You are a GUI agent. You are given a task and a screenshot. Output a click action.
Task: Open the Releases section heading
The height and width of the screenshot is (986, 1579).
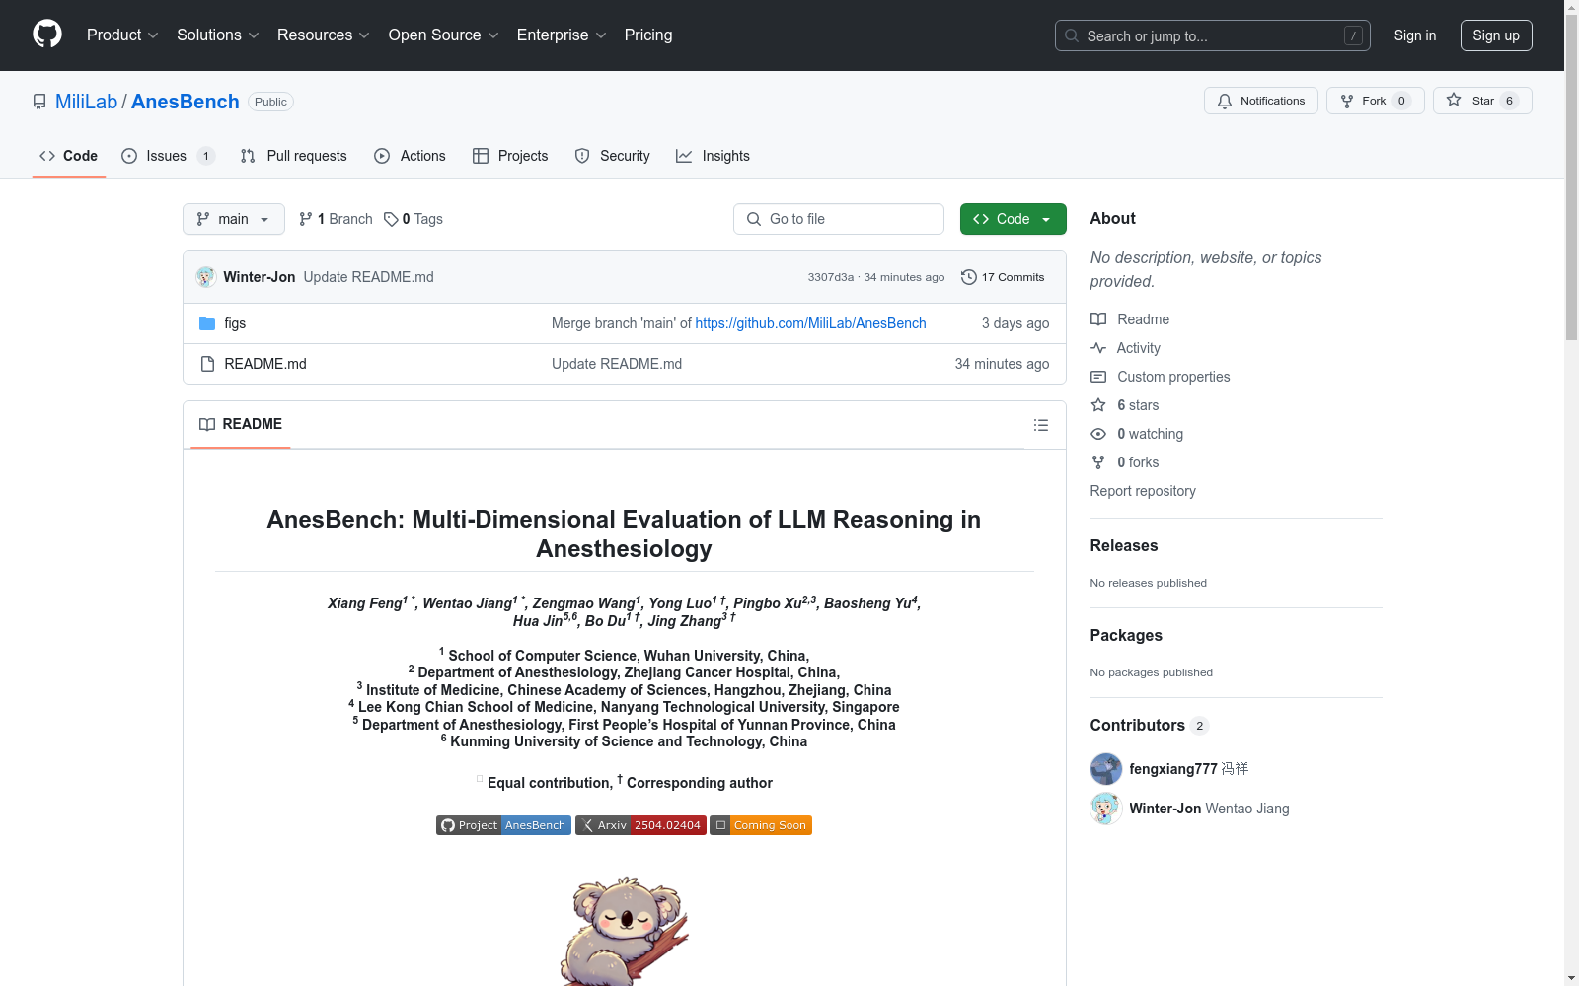tap(1124, 545)
